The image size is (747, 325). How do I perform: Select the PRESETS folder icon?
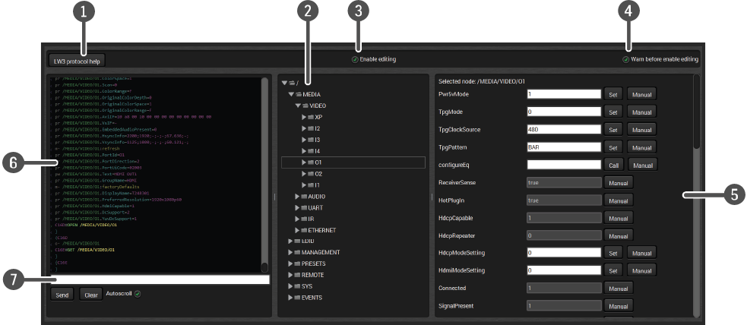tap(297, 263)
